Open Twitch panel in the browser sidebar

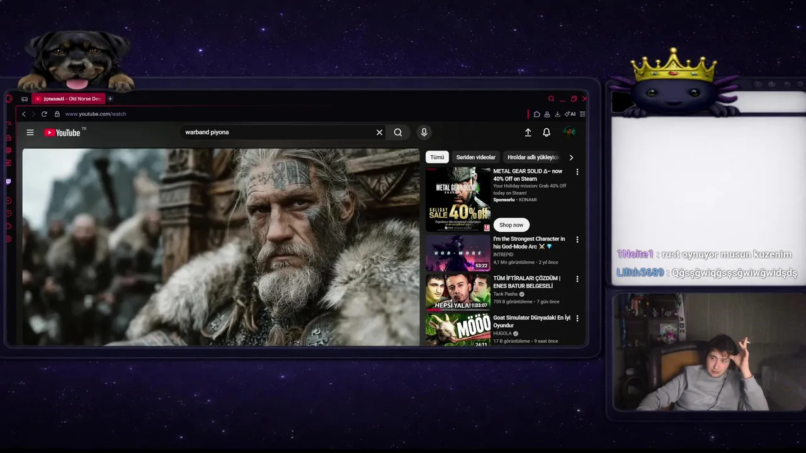[8, 181]
